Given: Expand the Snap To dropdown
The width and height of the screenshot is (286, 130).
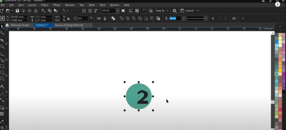Looking at the screenshot, I should point(167,11).
